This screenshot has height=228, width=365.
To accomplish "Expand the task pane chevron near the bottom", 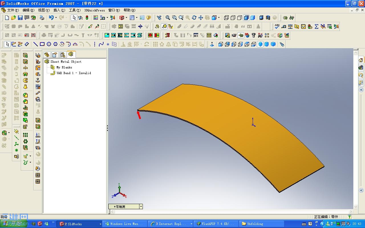I will click(361, 190).
